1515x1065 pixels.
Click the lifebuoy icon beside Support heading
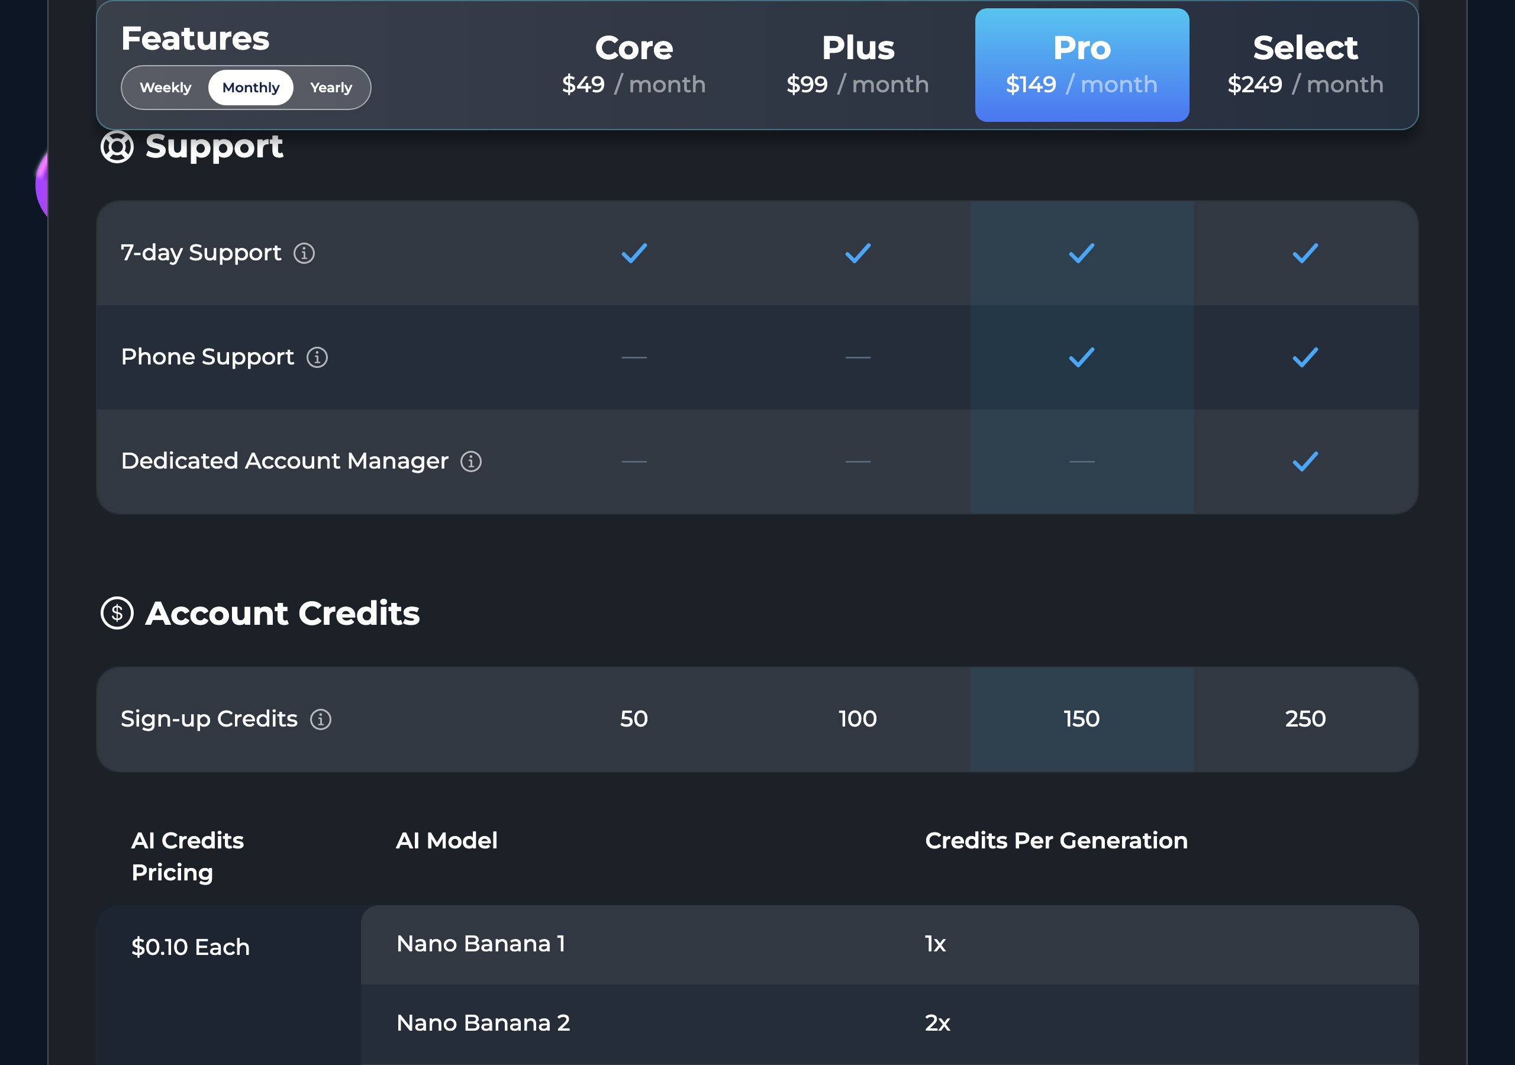(x=117, y=147)
